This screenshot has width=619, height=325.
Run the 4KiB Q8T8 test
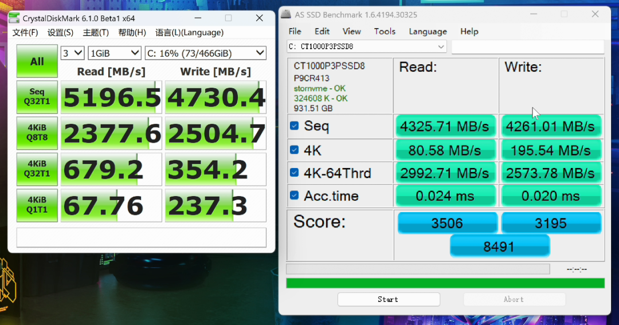coord(37,133)
